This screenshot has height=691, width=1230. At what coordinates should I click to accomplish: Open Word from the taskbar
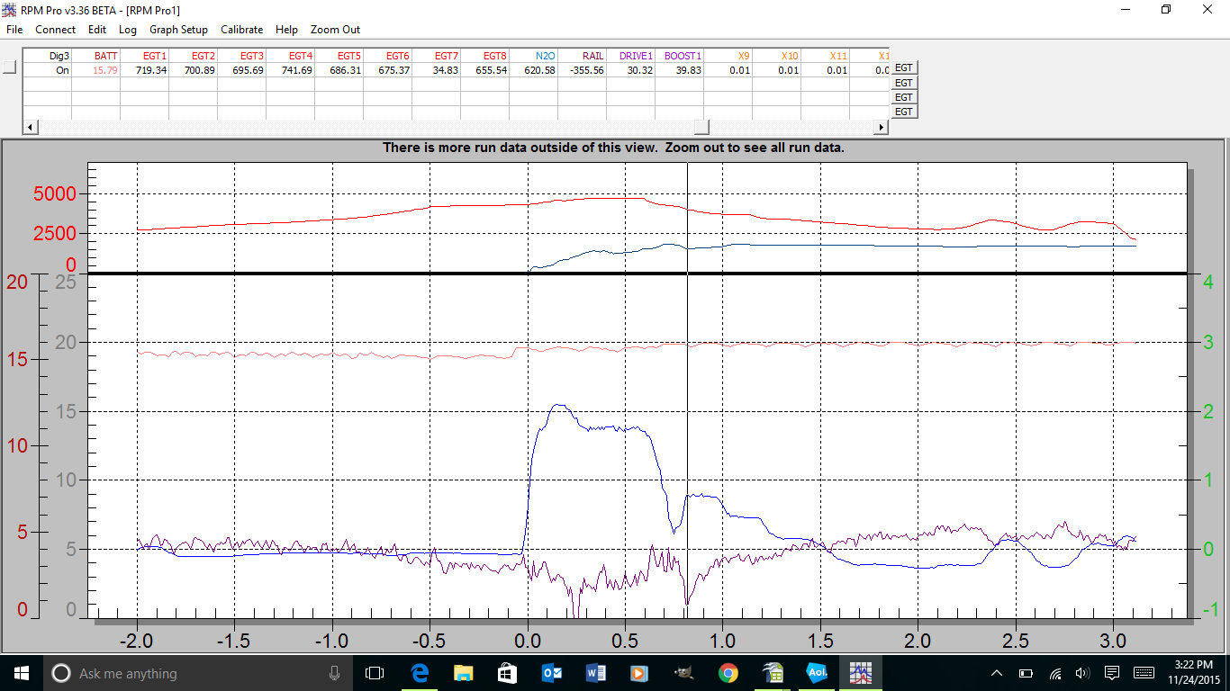click(x=595, y=672)
